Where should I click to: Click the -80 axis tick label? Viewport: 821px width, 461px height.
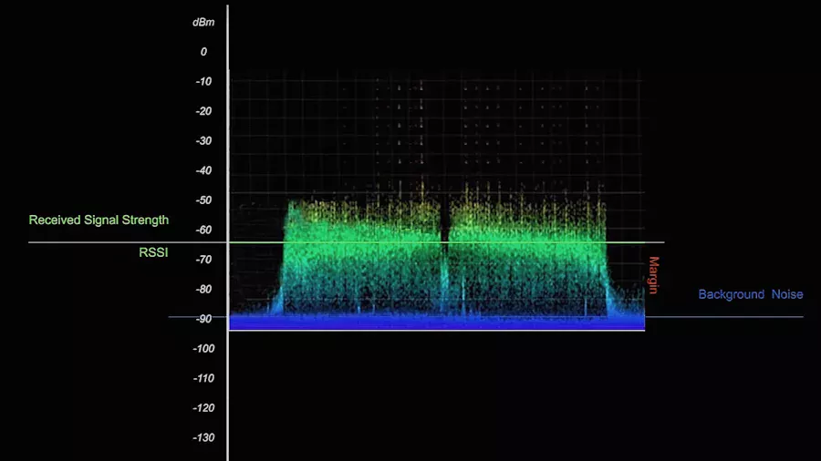203,290
